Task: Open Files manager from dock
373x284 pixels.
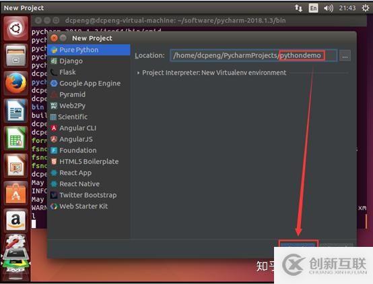Action: pos(15,55)
